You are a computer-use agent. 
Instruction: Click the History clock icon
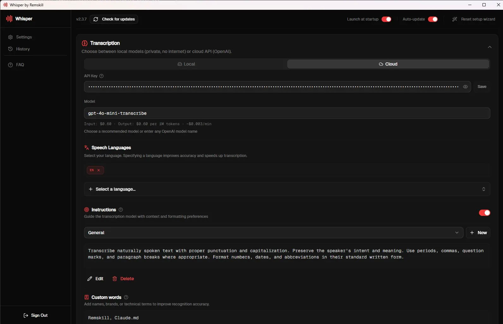[x=10, y=49]
